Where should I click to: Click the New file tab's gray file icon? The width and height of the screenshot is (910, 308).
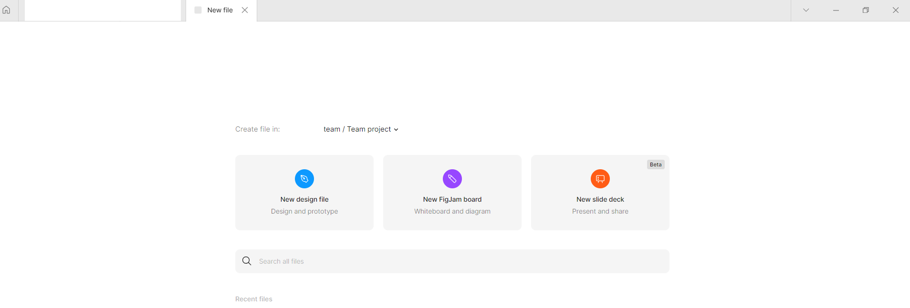198,10
